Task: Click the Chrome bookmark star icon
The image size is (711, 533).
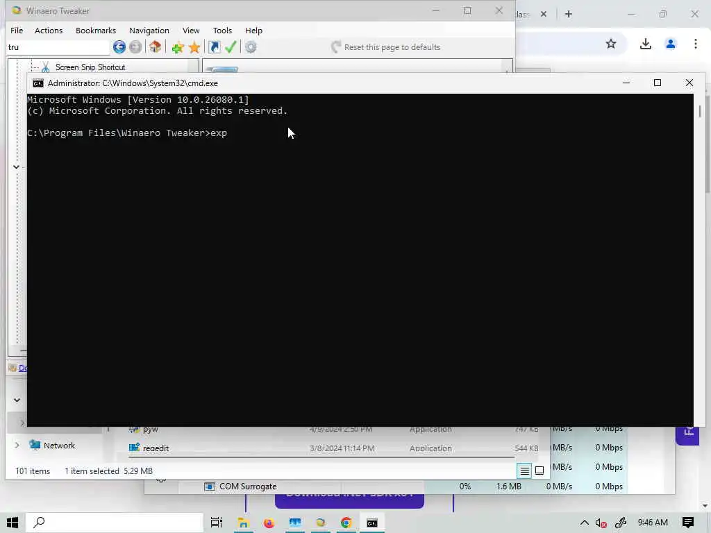Action: click(611, 44)
